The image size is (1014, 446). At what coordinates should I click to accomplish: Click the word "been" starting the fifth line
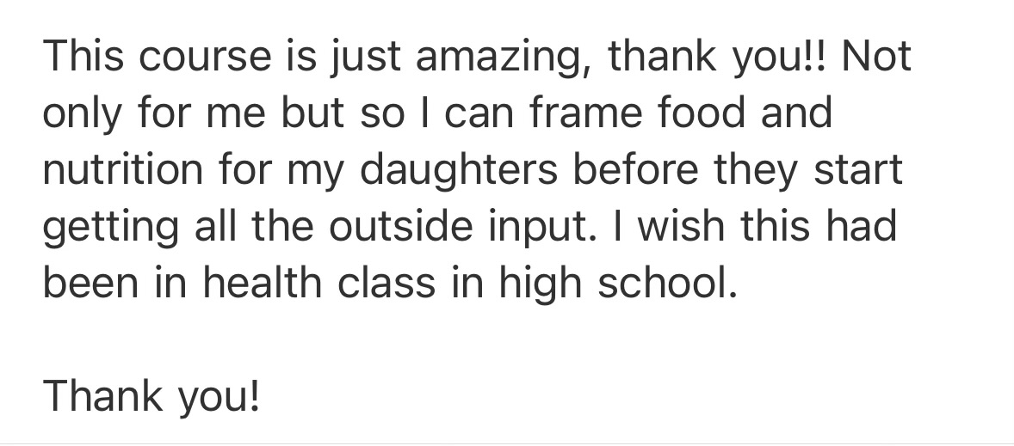pyautogui.click(x=90, y=284)
